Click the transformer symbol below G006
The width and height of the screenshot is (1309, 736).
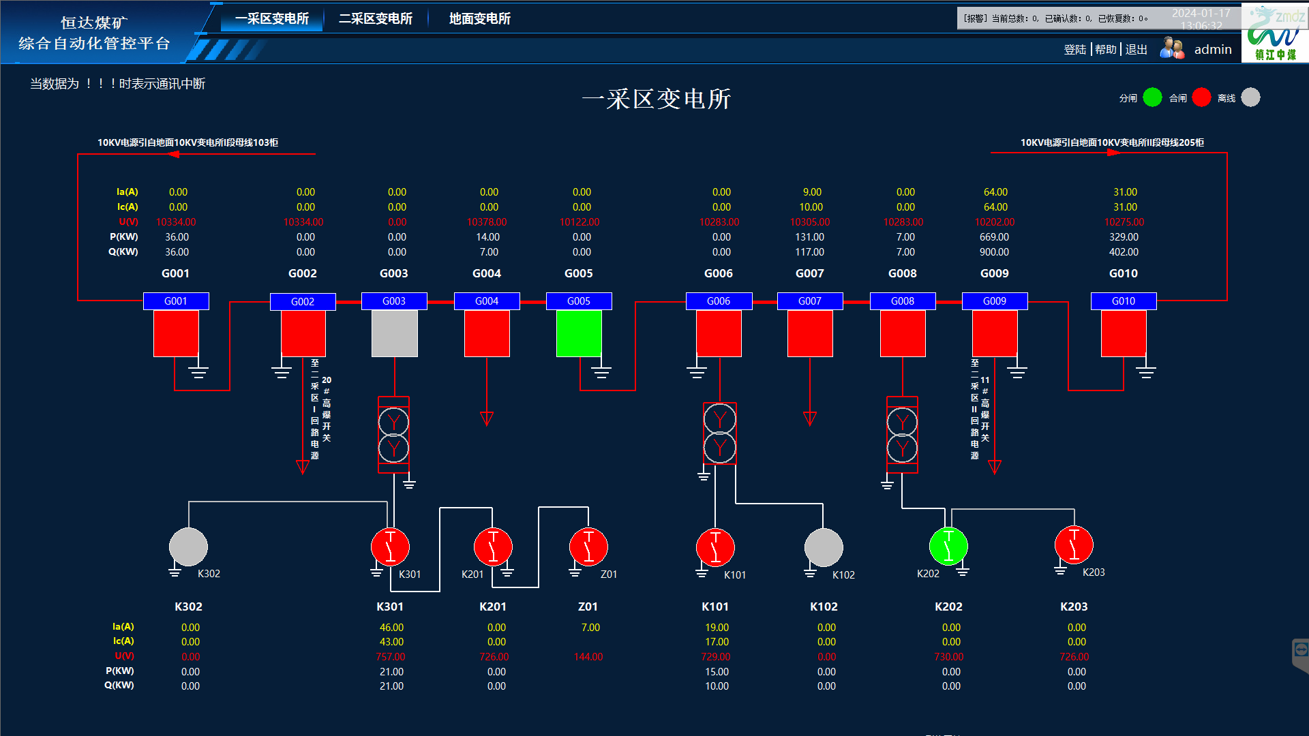point(719,433)
